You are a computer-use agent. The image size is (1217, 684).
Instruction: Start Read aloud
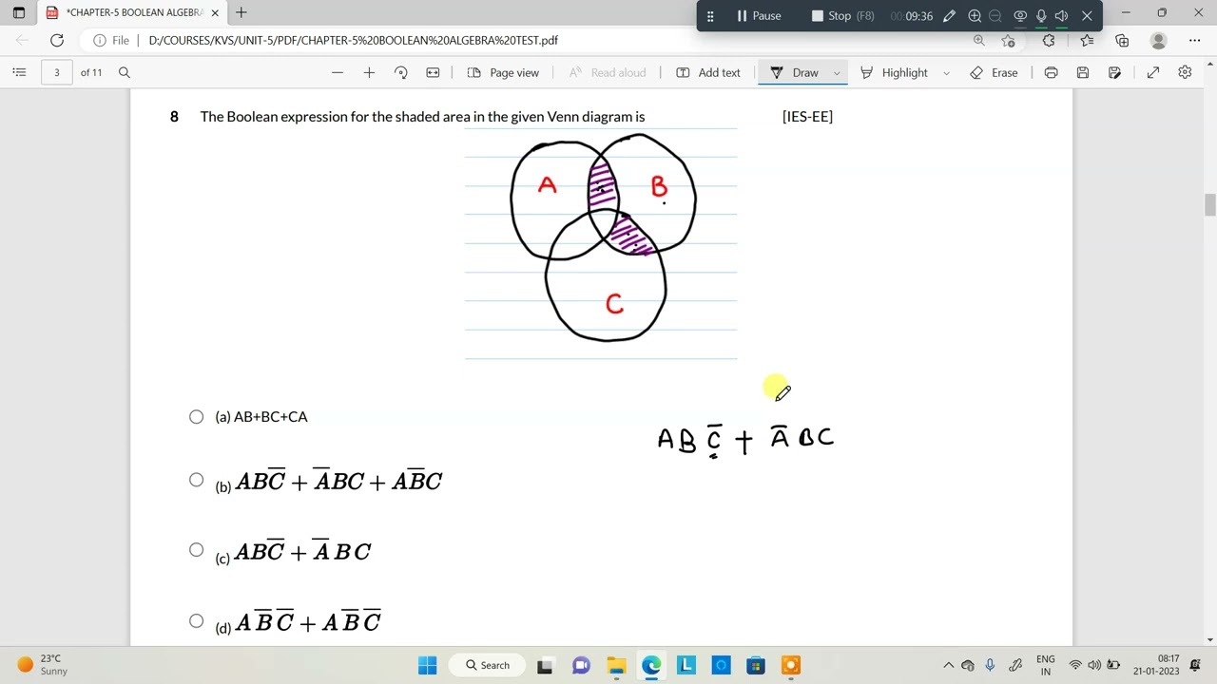[607, 72]
